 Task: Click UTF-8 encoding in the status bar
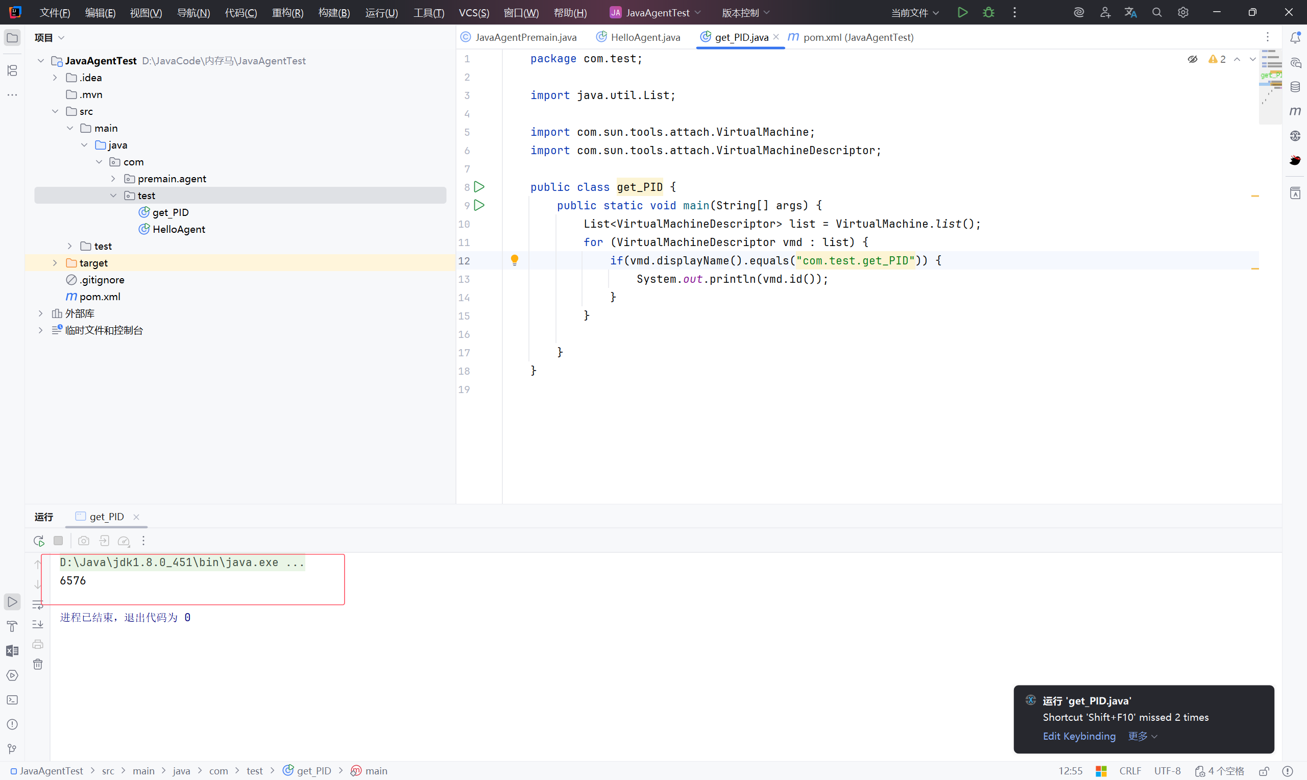1167,771
